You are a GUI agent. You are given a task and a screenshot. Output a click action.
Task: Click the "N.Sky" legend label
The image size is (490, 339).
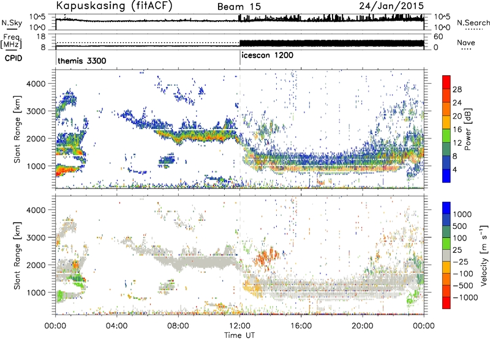12,23
